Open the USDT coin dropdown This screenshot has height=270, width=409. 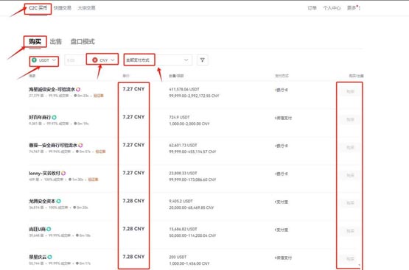[x=43, y=60]
